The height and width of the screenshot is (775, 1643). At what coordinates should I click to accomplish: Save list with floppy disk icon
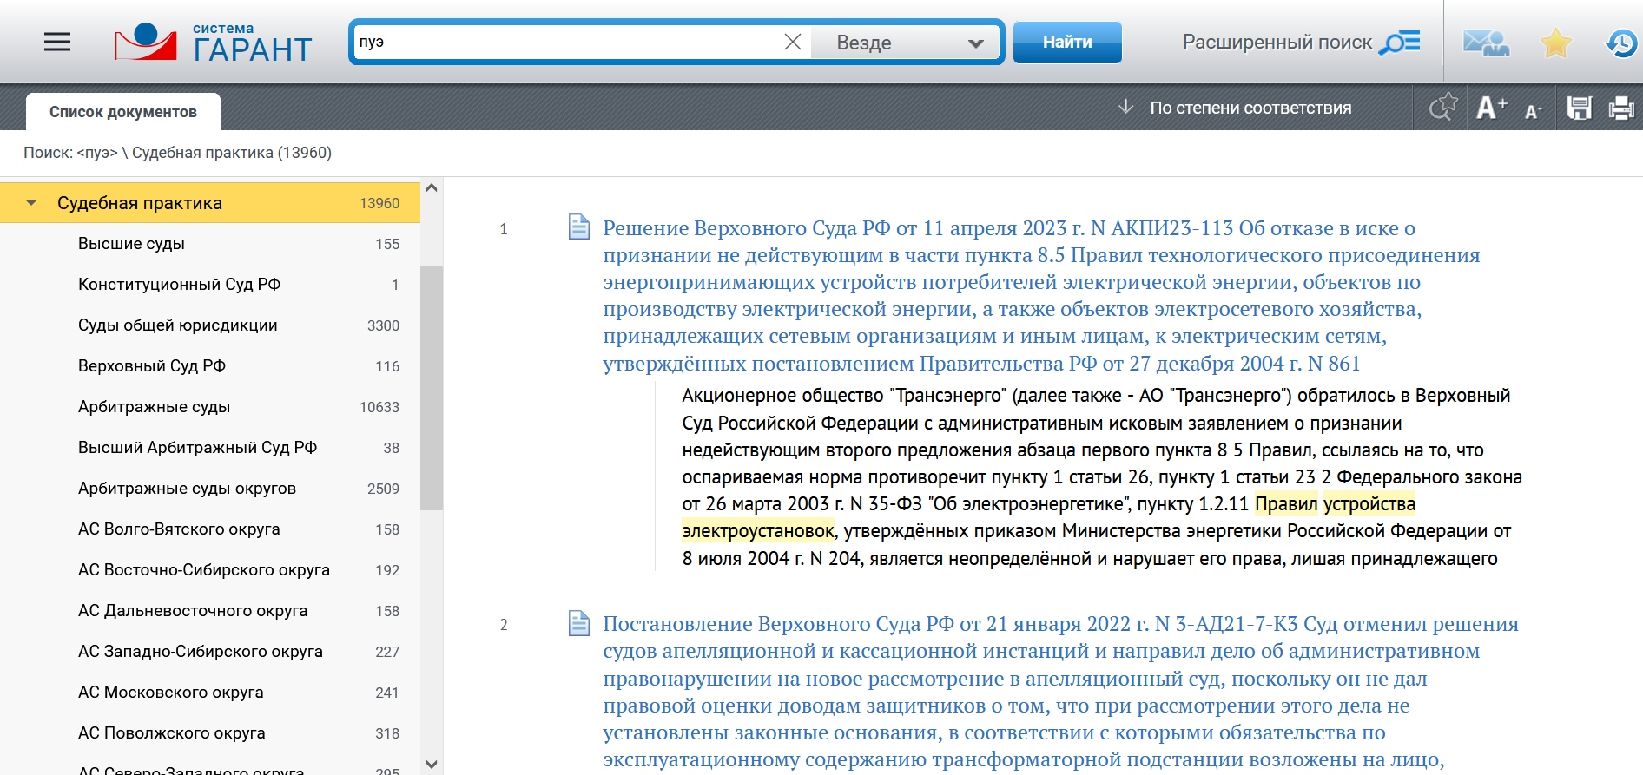(1579, 108)
